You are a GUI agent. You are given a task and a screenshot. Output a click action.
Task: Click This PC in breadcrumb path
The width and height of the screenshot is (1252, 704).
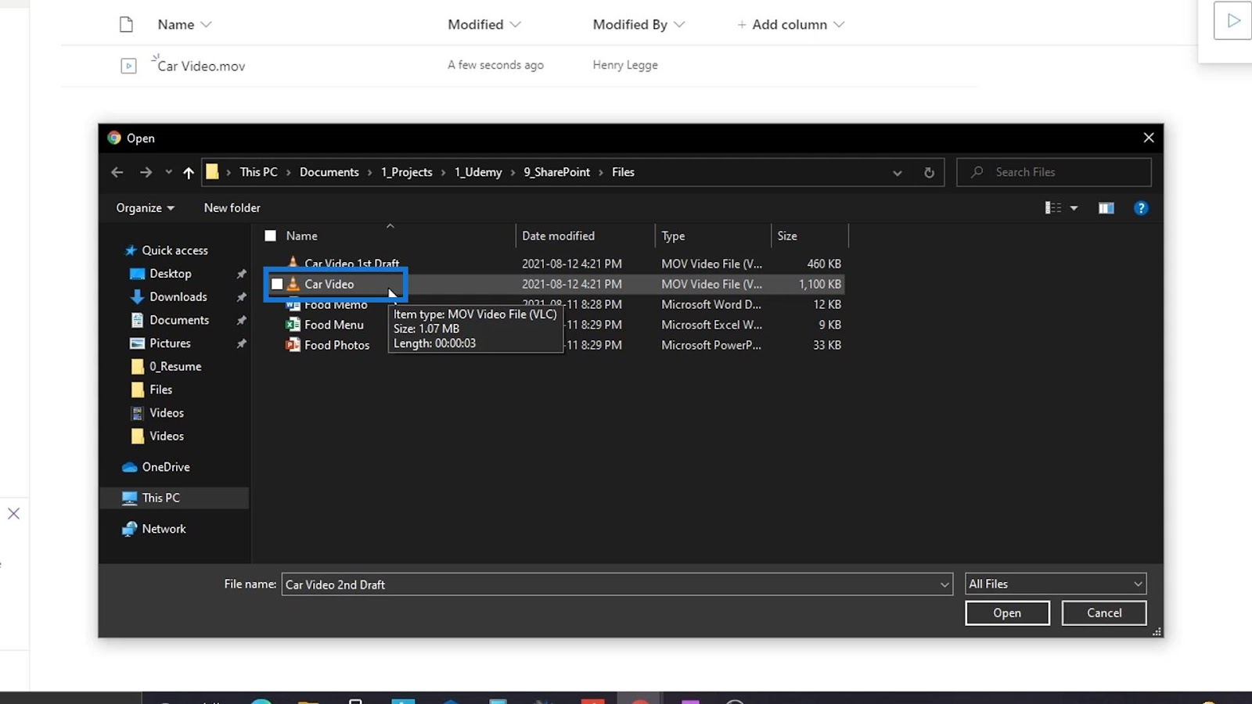258,172
